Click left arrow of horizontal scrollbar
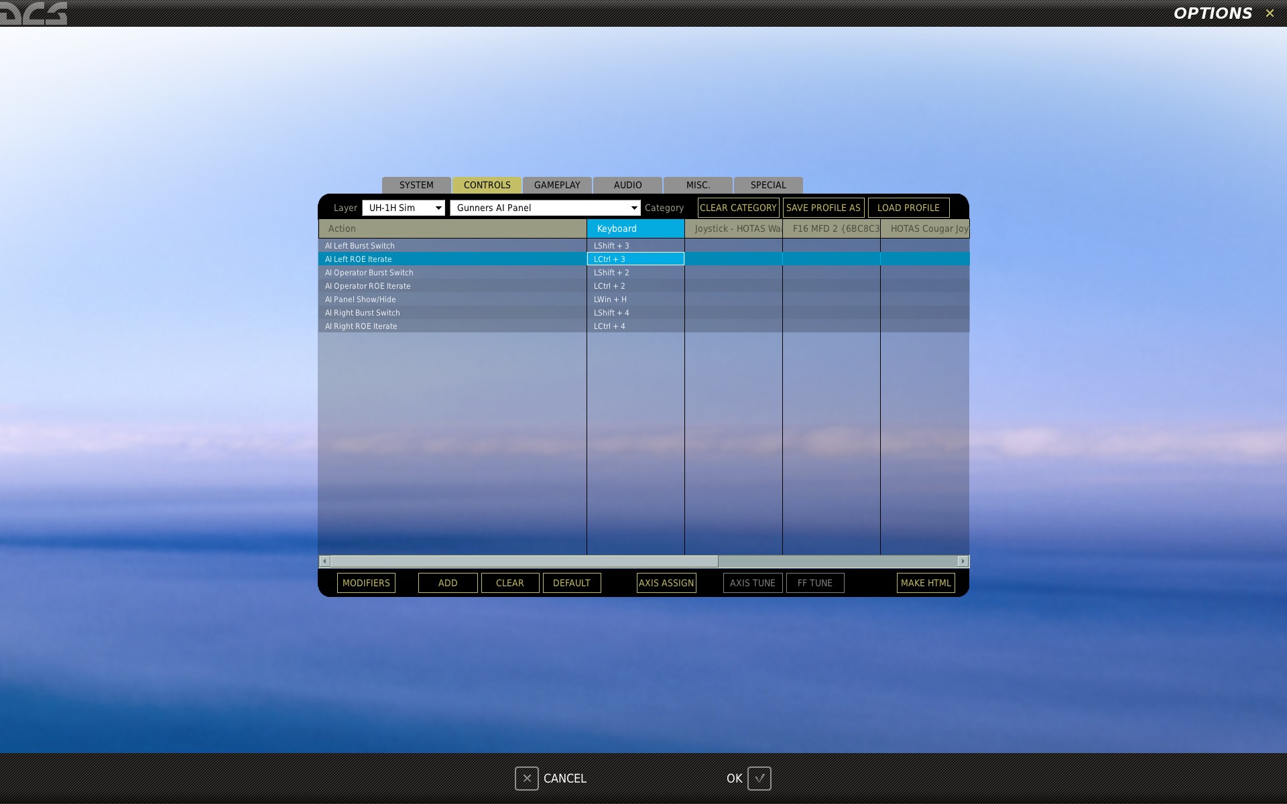Screen dimensions: 1287x804 (x=324, y=561)
